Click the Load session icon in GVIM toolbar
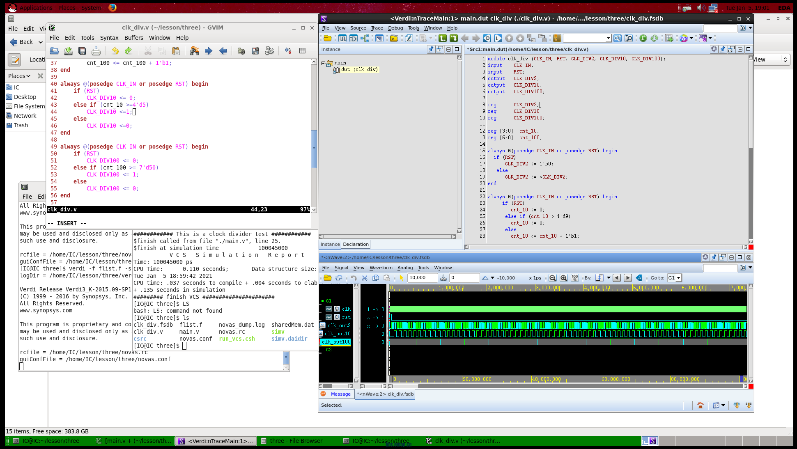This screenshot has width=797, height=449. [241, 51]
